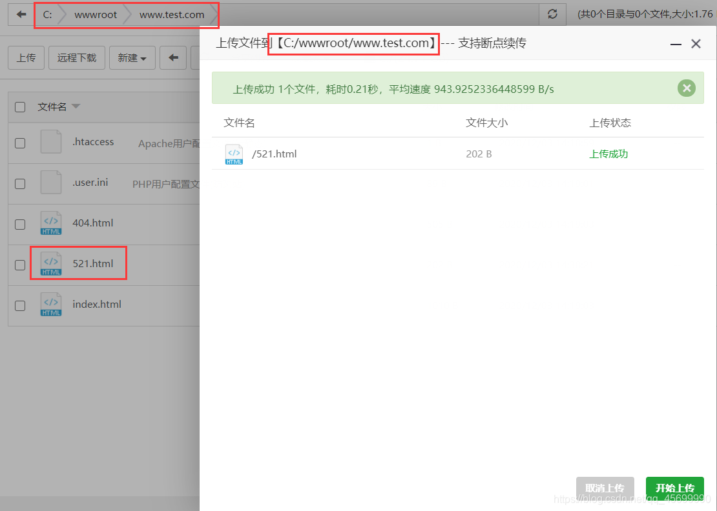Close the upload dialog with X

click(x=696, y=44)
